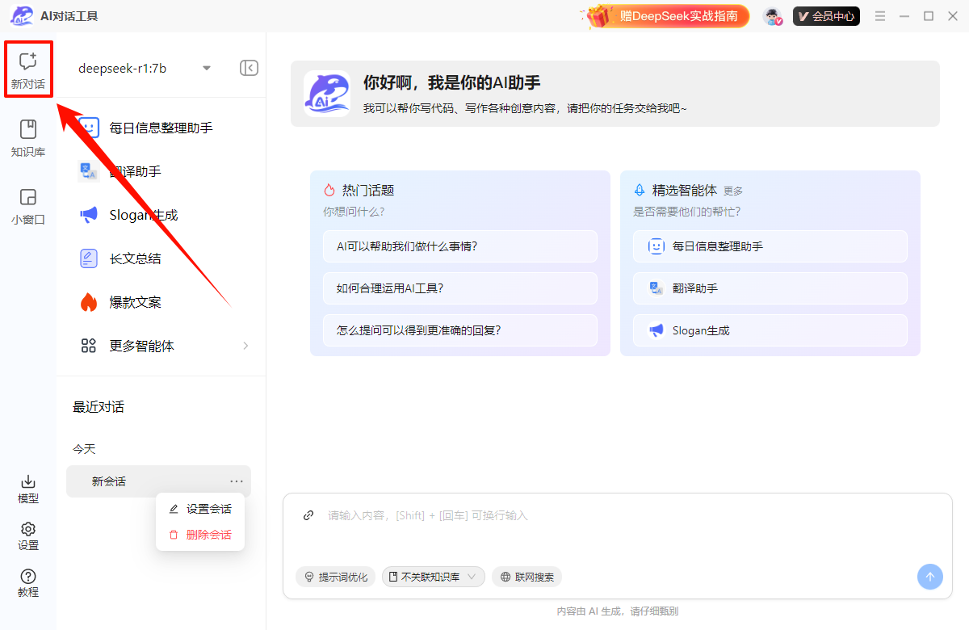Collapse the sidebar panel with toggle icon
The image size is (969, 630).
click(249, 68)
